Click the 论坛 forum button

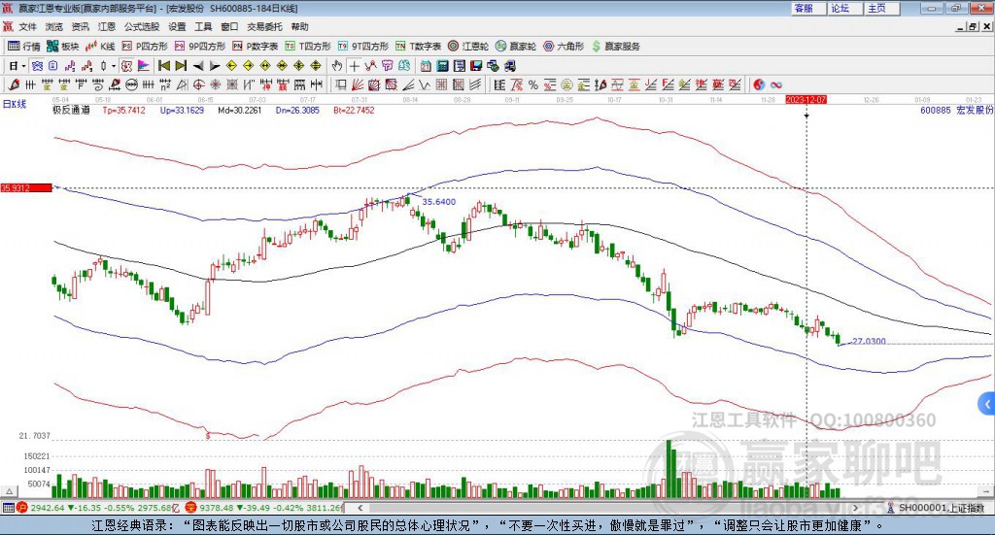pyautogui.click(x=844, y=8)
